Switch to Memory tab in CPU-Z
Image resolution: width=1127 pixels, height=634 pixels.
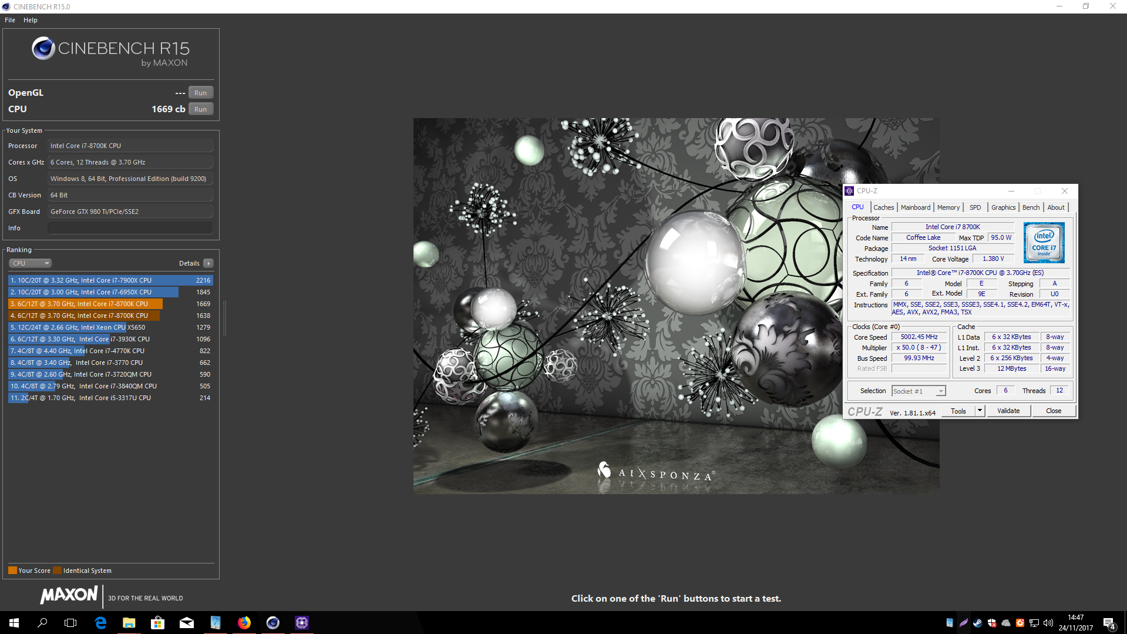pyautogui.click(x=948, y=207)
